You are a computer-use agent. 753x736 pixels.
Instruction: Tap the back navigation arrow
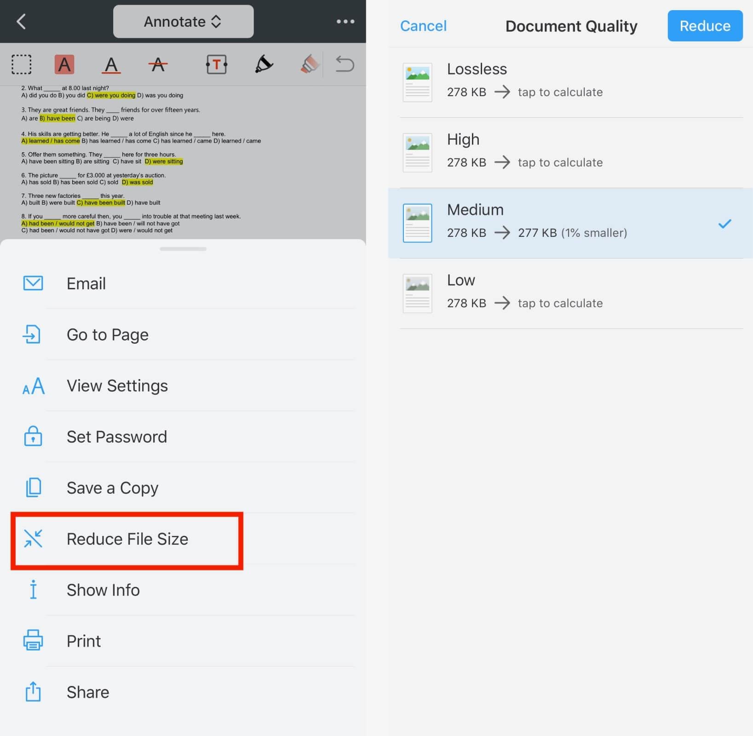pyautogui.click(x=21, y=21)
